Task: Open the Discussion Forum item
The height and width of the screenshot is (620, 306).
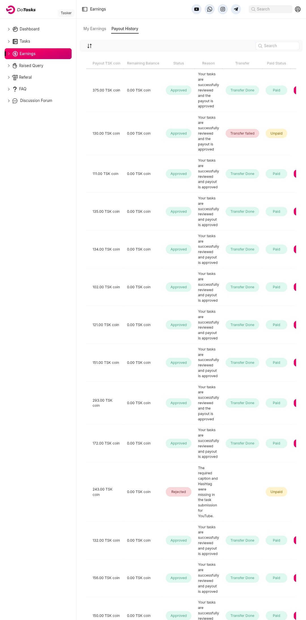Action: coord(36,101)
